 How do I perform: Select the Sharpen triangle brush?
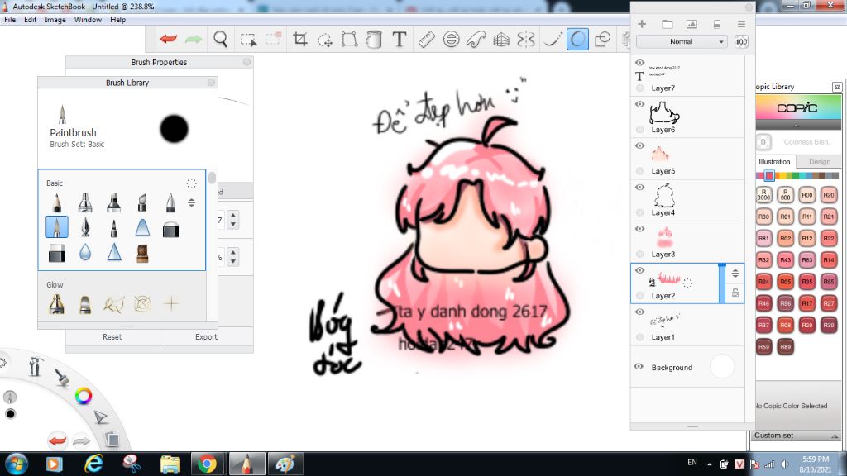114,252
